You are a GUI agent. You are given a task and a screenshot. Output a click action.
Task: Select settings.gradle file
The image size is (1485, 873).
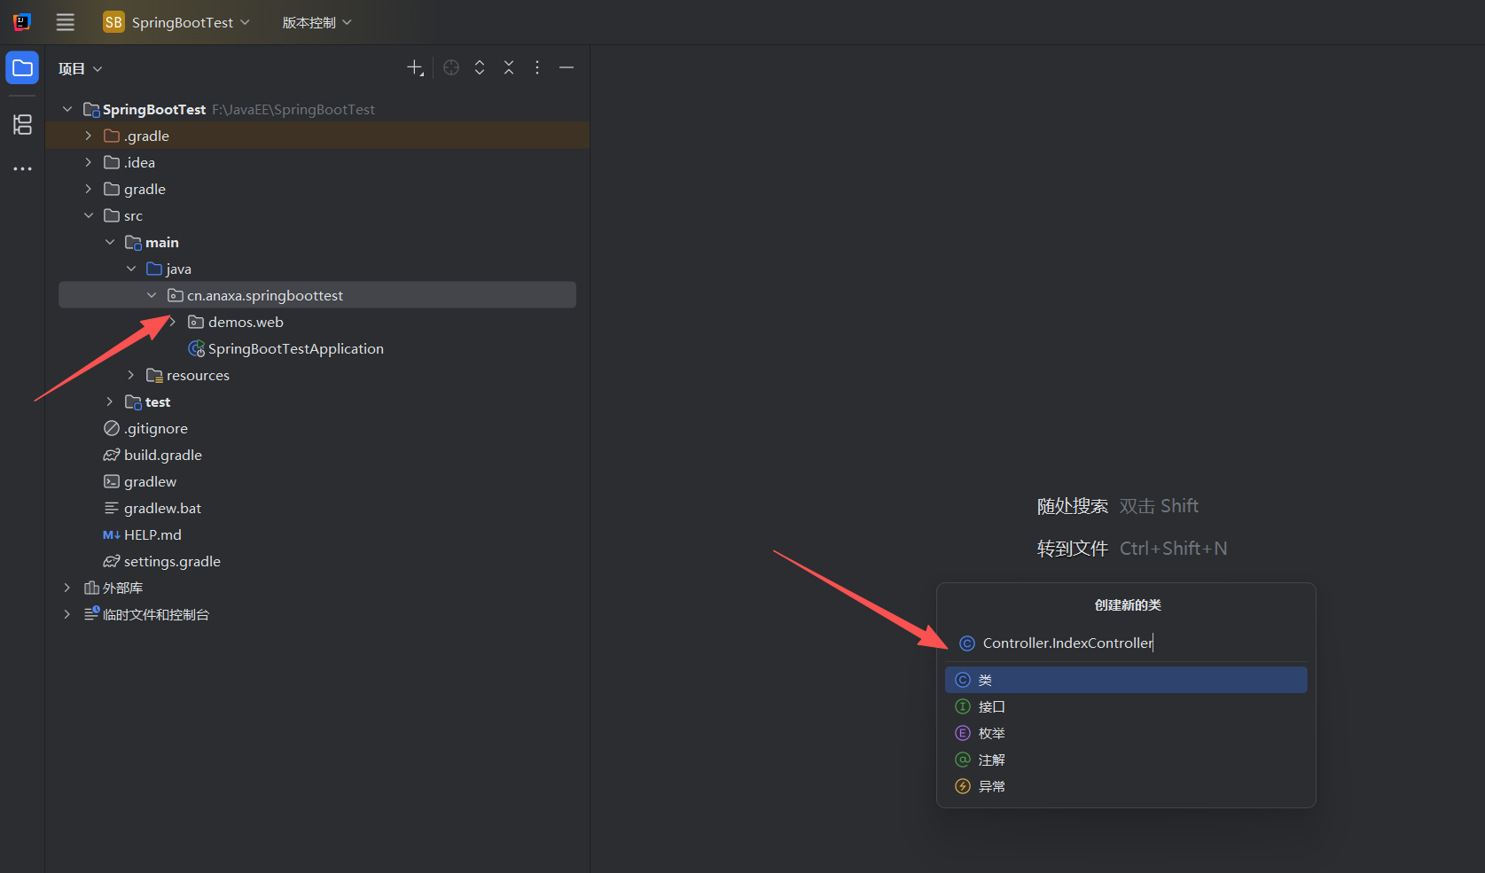[x=172, y=561]
